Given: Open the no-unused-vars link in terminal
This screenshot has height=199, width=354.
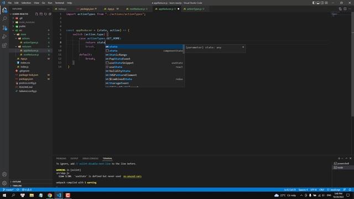Looking at the screenshot, I should coord(132,176).
